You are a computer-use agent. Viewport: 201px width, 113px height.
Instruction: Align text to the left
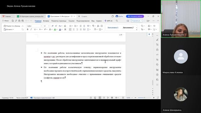70,30
